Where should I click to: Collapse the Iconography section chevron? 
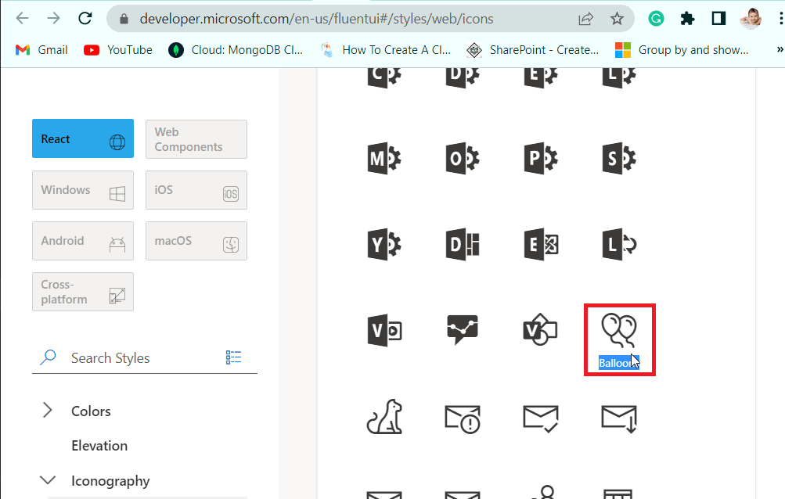click(x=48, y=480)
